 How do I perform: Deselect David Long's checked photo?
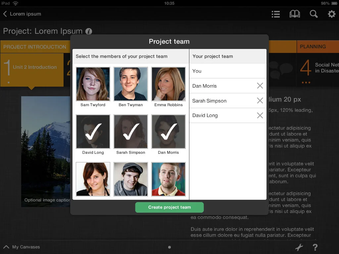point(93,132)
